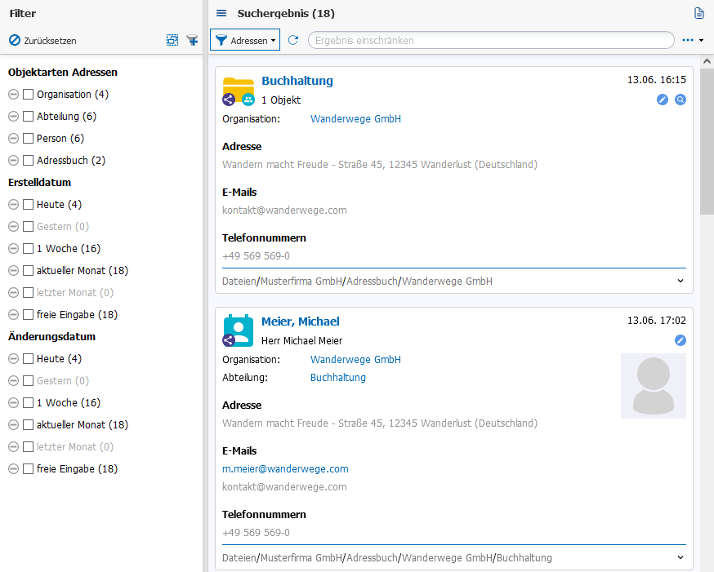
Task: Check the Organisation (4) filter checkbox
Action: pos(28,94)
